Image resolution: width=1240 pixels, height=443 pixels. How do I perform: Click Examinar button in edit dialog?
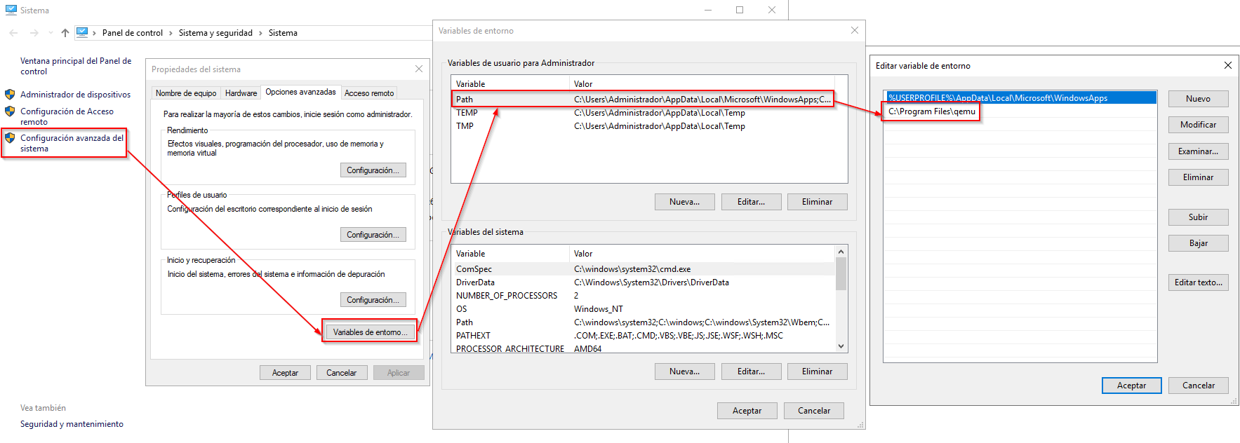coord(1198,151)
